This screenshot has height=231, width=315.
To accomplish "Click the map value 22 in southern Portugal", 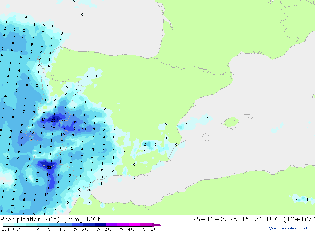I will (x=49, y=167).
